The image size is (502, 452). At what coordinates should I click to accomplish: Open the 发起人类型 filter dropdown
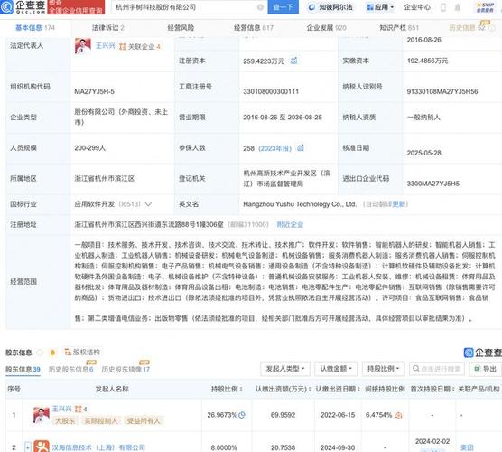point(285,369)
